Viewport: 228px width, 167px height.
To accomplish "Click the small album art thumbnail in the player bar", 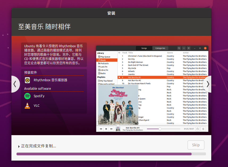I will point(118,129).
